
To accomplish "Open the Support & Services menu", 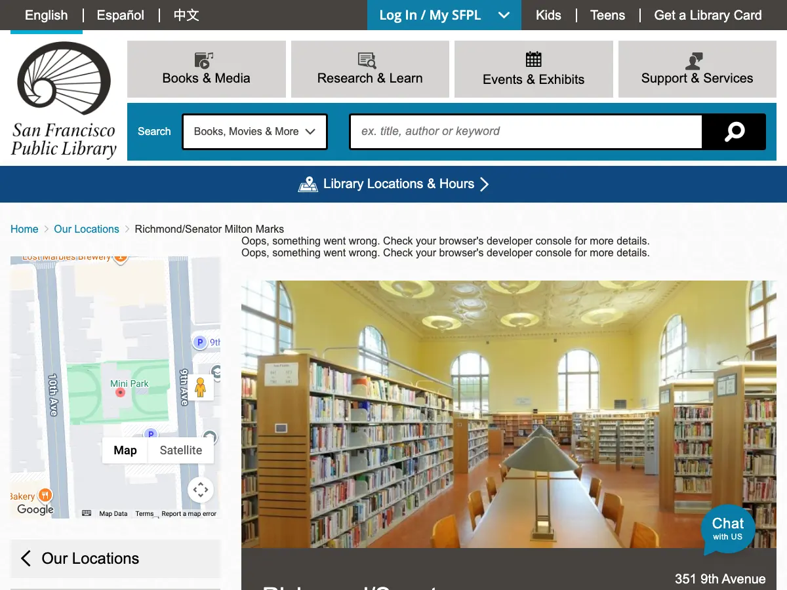I will [x=697, y=69].
